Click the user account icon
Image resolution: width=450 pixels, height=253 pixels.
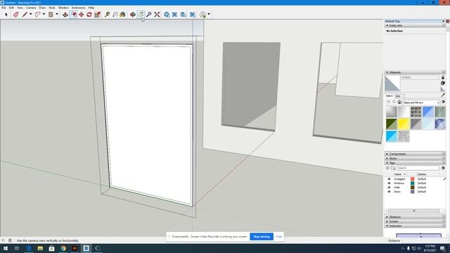(x=203, y=14)
